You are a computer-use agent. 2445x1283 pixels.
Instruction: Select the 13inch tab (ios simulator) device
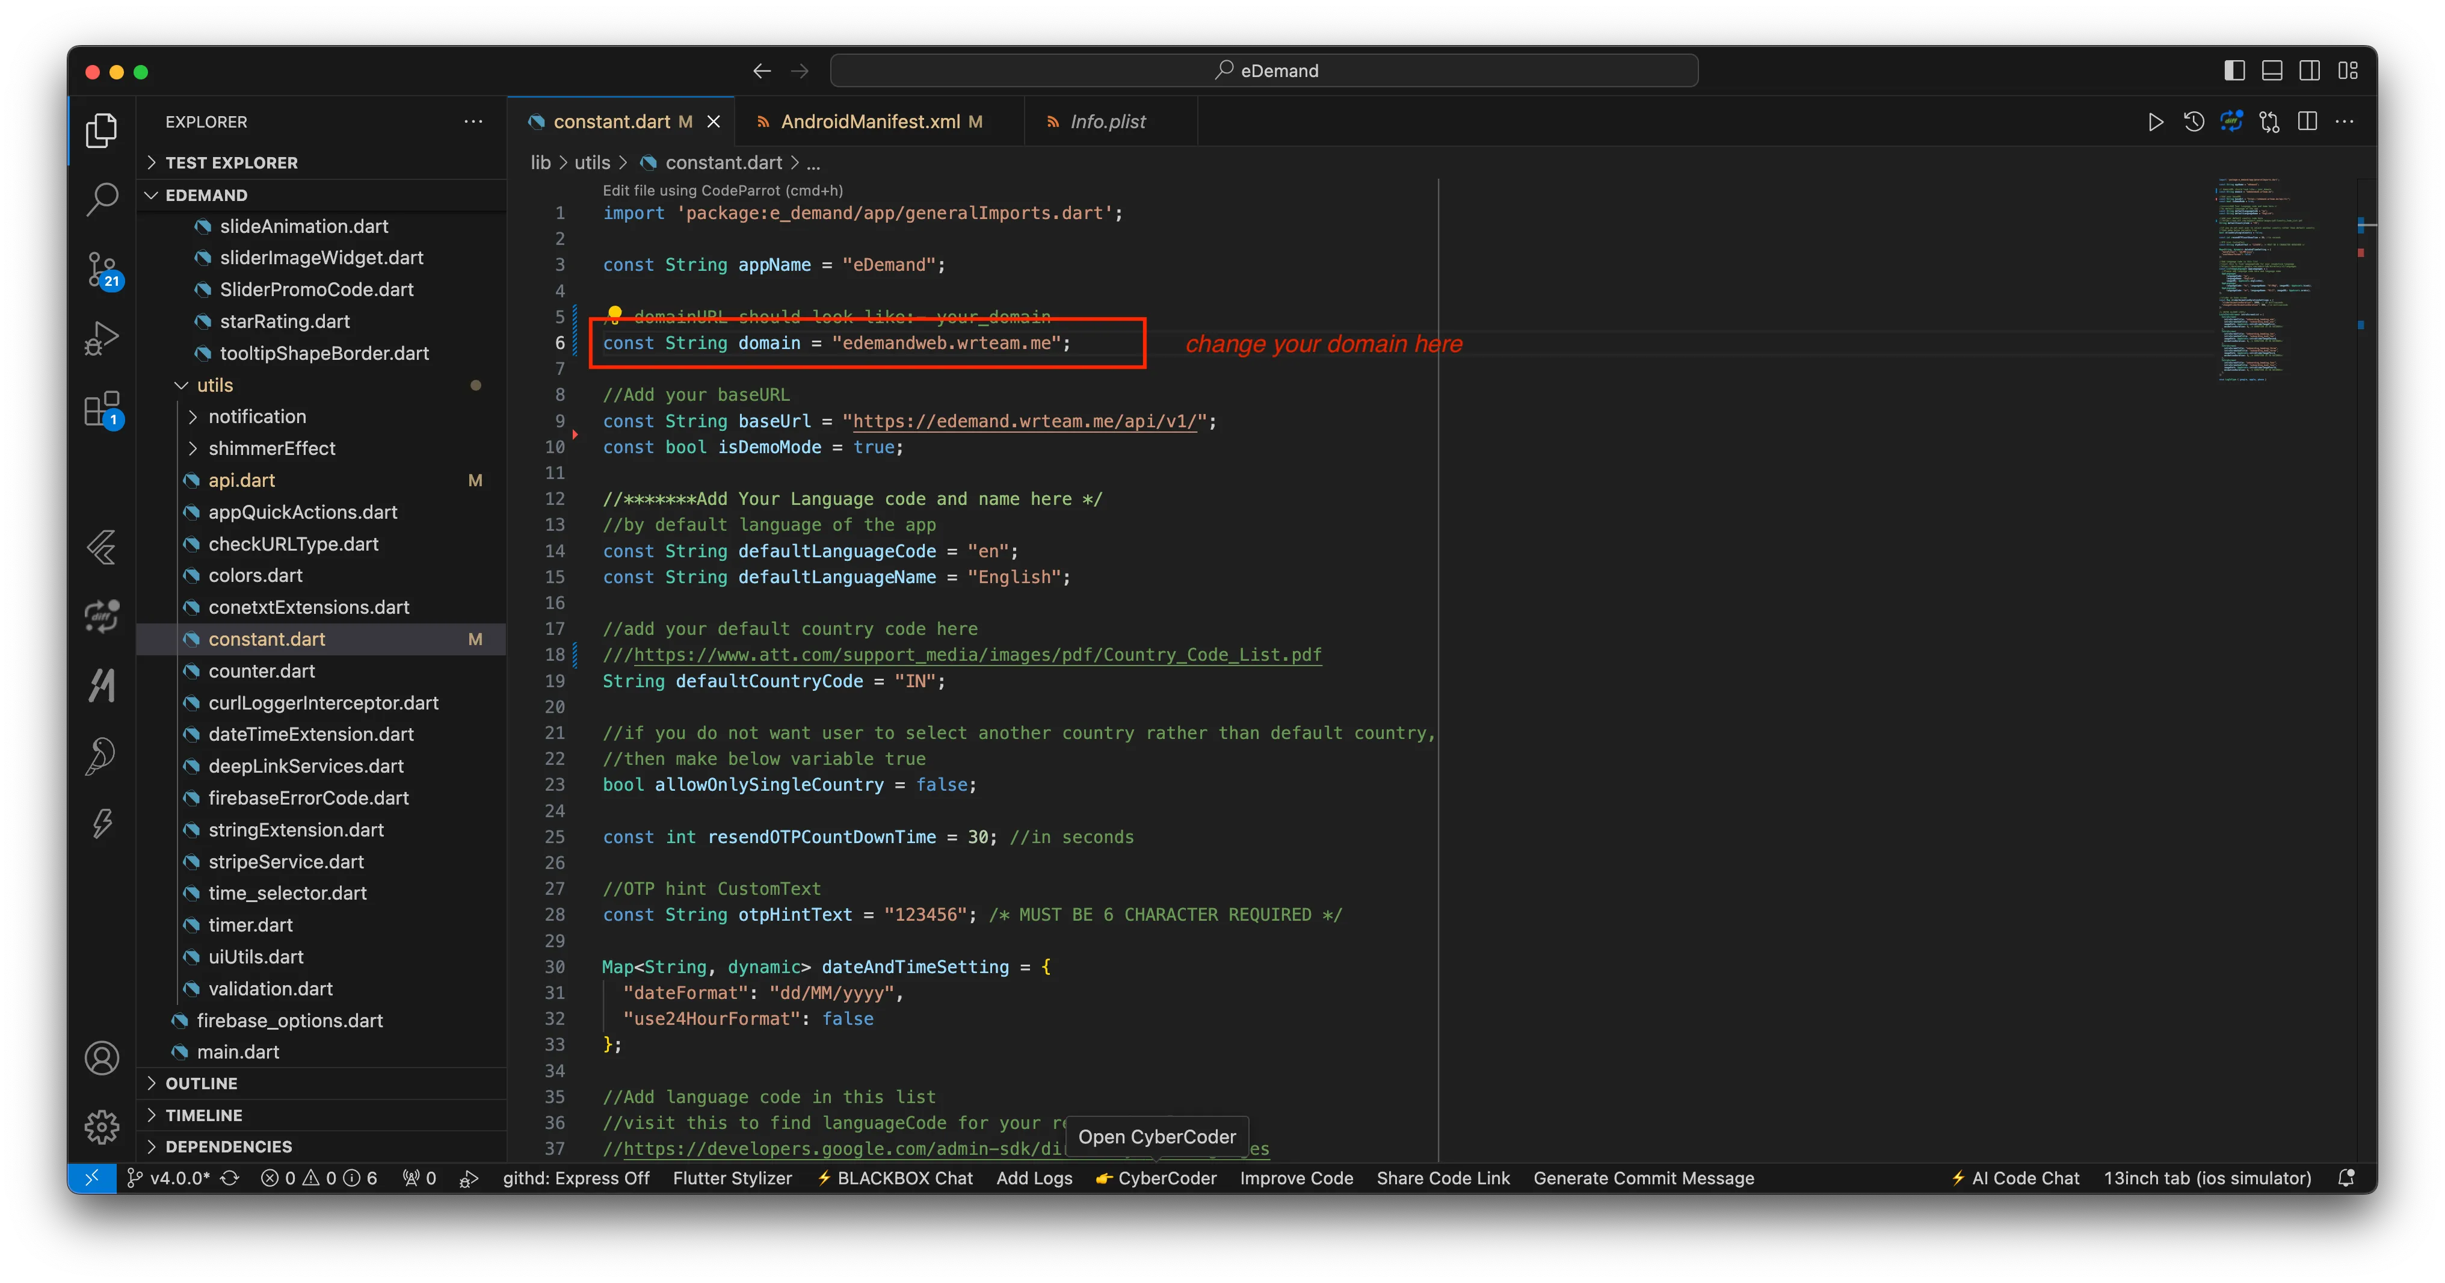coord(2207,1178)
